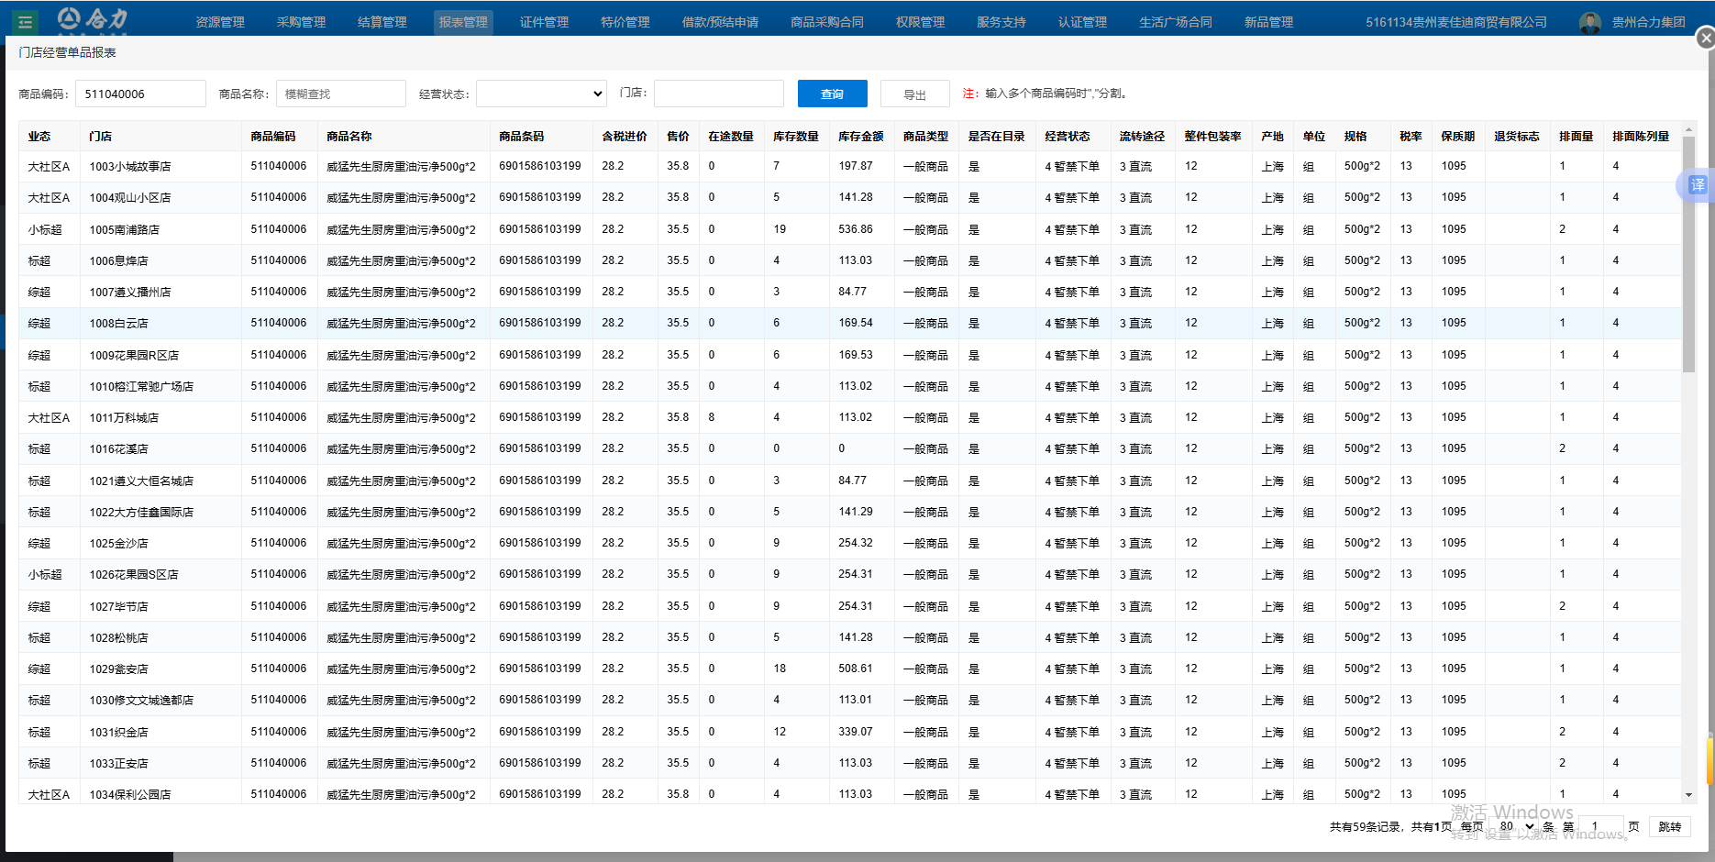The width and height of the screenshot is (1715, 862).
Task: Click the 跳转 page jump button
Action: (1670, 826)
